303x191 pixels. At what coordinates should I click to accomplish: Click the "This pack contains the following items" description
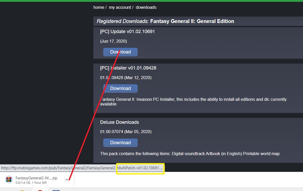tap(190, 154)
